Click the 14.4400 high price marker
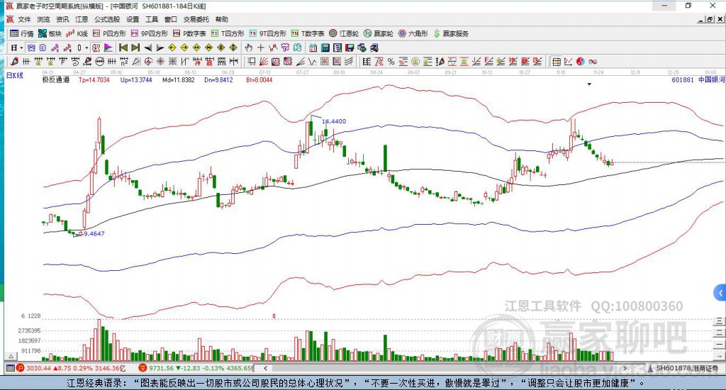726x390 pixels. tap(334, 121)
